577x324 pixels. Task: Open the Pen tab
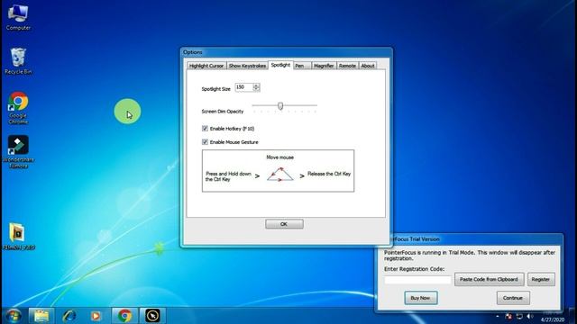tap(302, 66)
